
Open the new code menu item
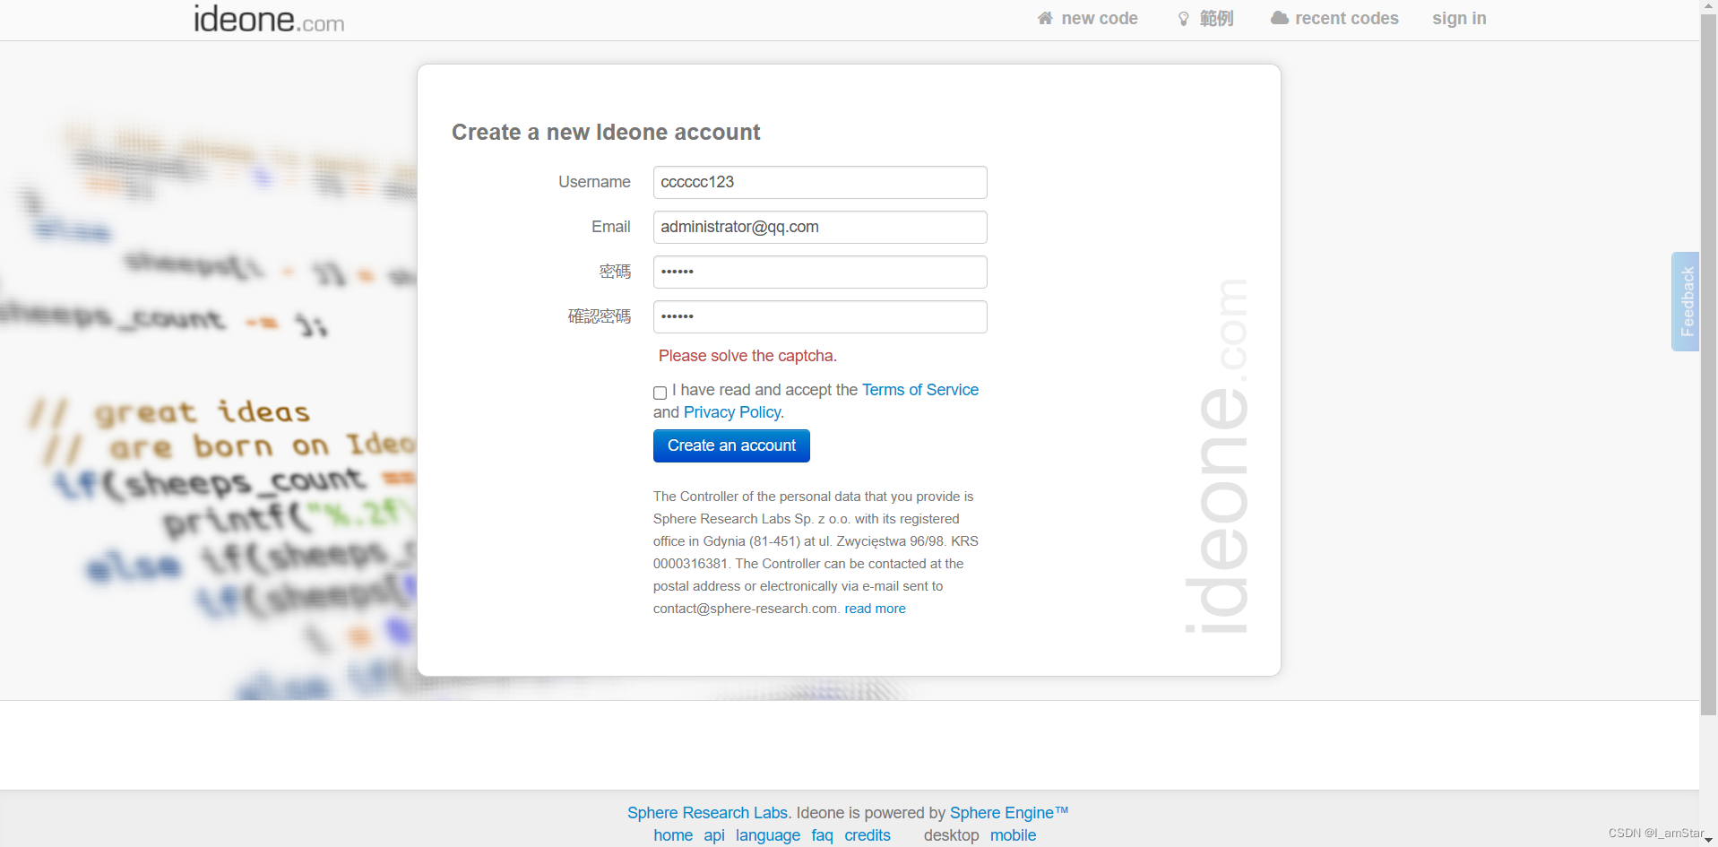1087,18
